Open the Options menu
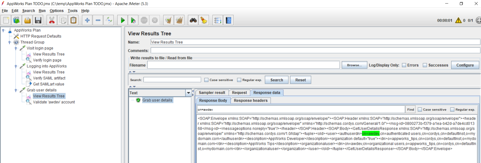The image size is (481, 163). [x=56, y=11]
